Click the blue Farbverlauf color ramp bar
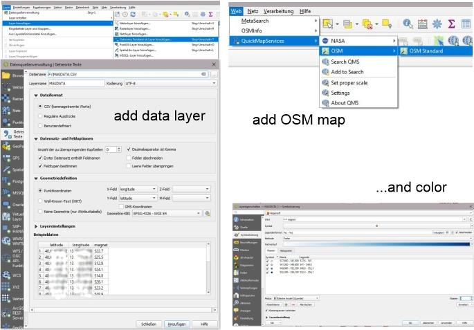 point(376,244)
